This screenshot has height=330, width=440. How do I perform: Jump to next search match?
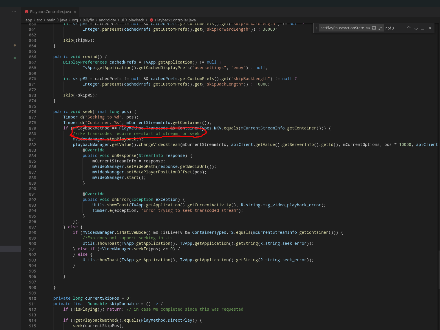click(416, 28)
